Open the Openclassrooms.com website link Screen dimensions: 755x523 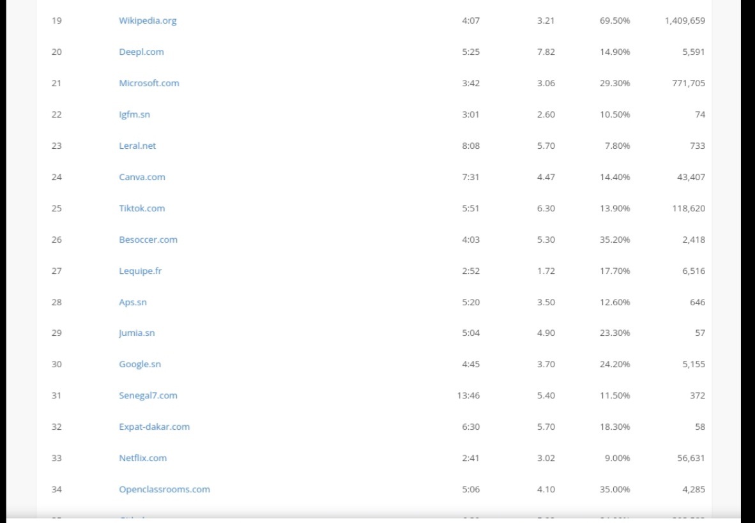click(164, 489)
